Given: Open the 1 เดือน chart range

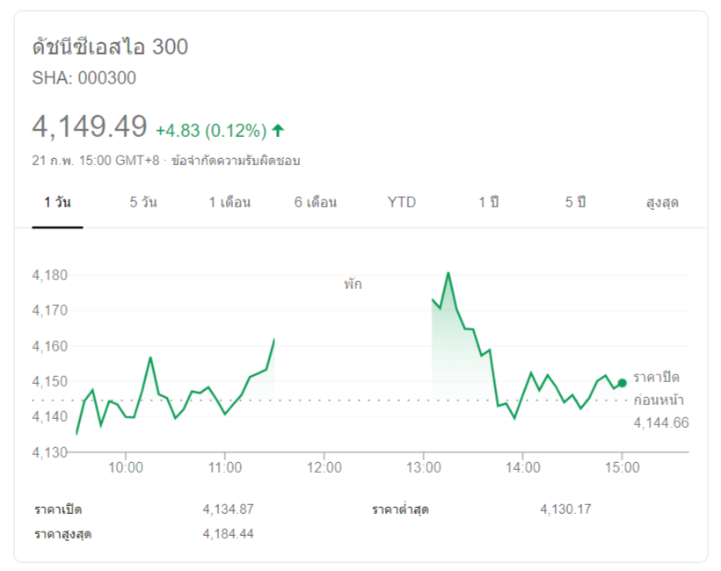Looking at the screenshot, I should pos(229,202).
